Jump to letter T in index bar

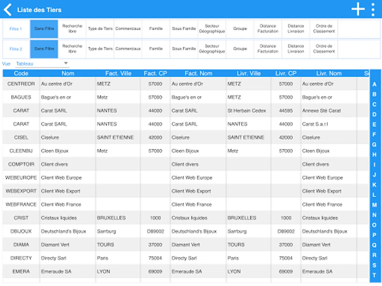pos(374,275)
